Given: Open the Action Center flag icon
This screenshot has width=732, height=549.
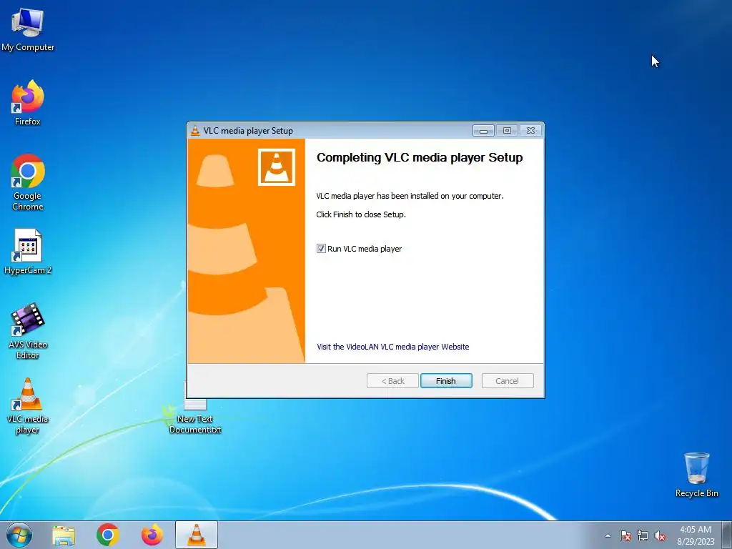Looking at the screenshot, I should click(625, 535).
